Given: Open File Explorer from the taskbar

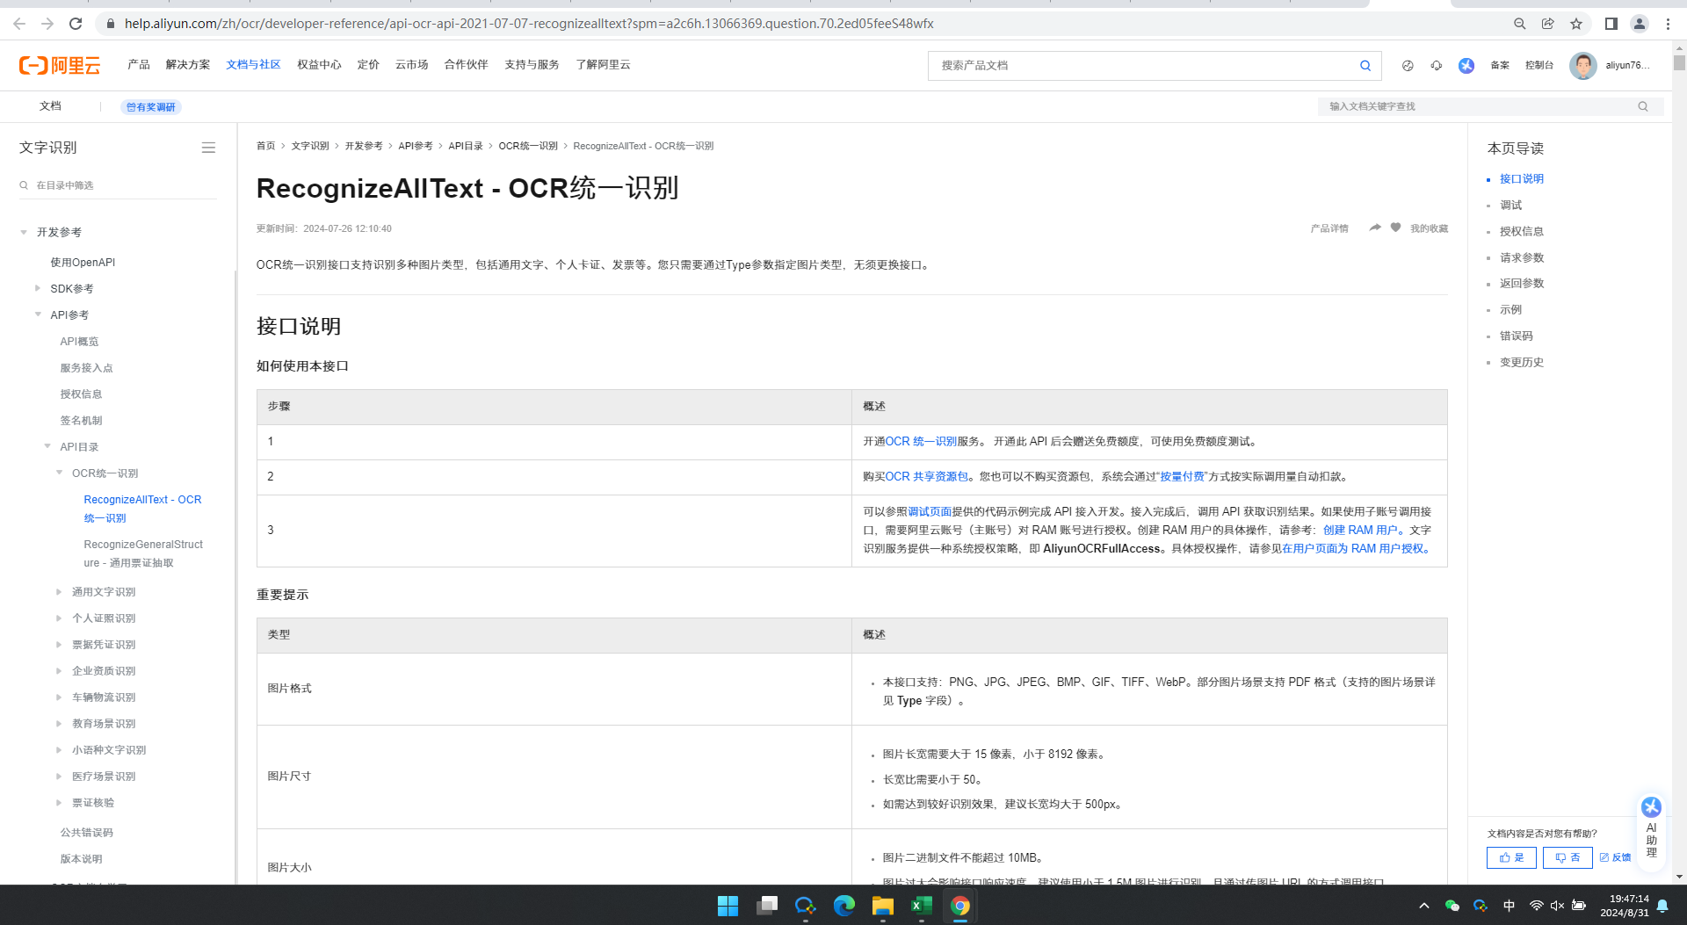Looking at the screenshot, I should tap(883, 906).
